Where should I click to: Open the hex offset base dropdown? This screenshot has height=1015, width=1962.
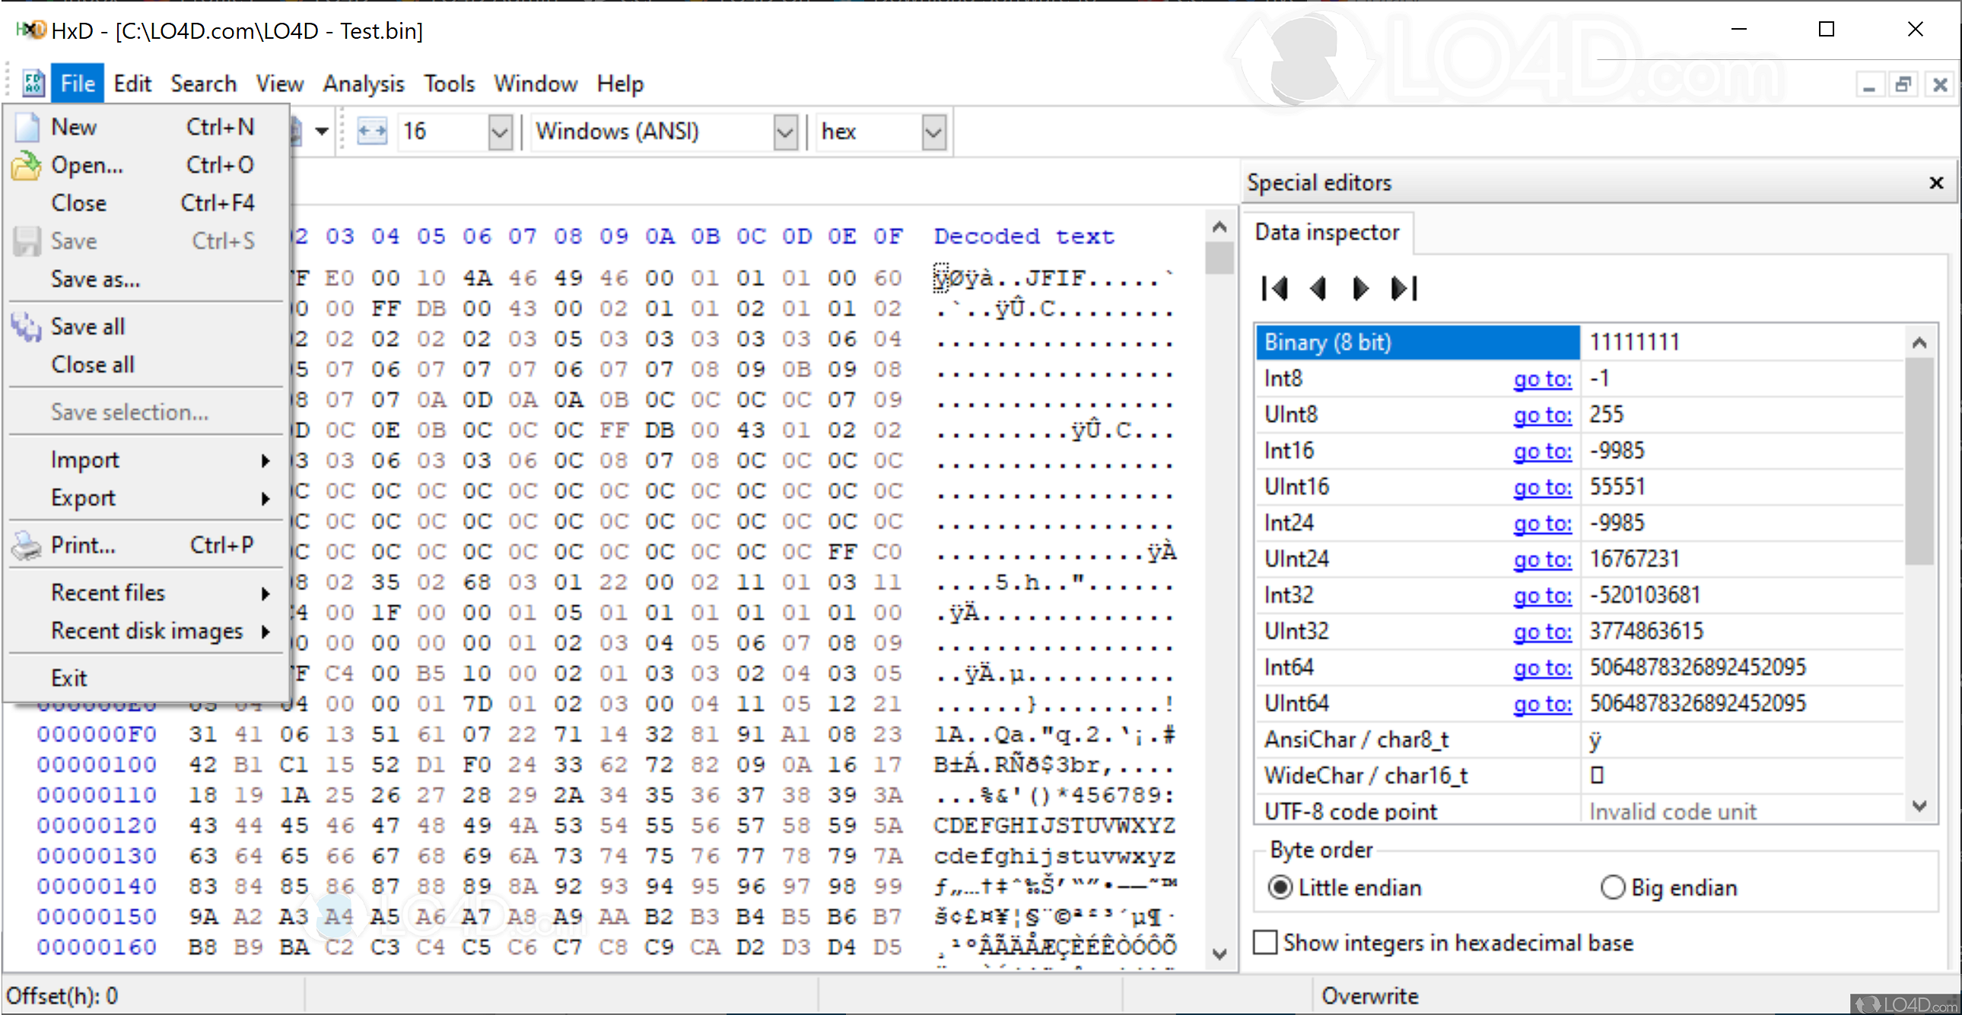point(933,132)
